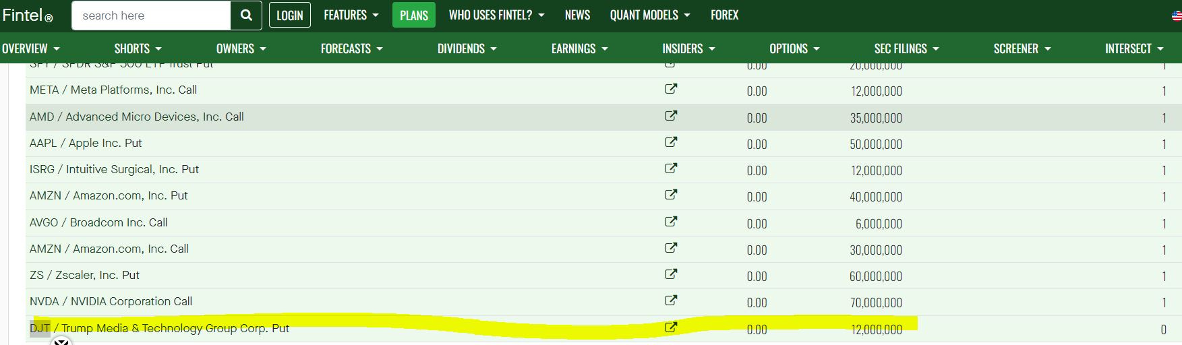
Task: Open the SEC FILINGS dropdown menu
Action: tap(907, 49)
